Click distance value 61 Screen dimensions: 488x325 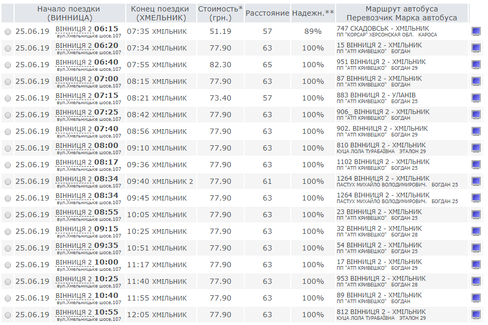[267, 181]
